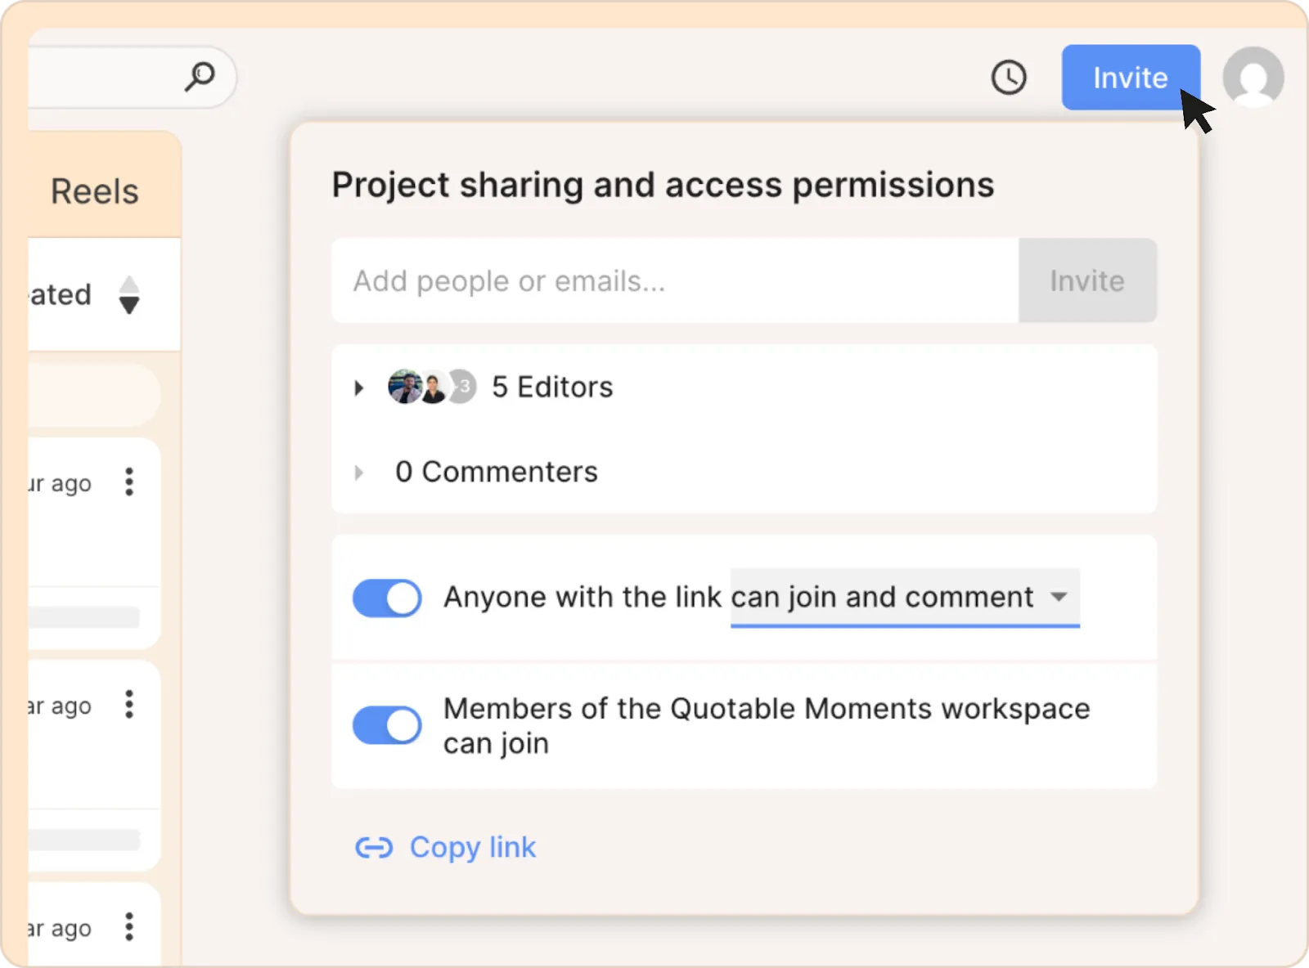Turn off Quotable Moments workspace members toggle
Image resolution: width=1309 pixels, height=968 pixels.
(x=387, y=725)
